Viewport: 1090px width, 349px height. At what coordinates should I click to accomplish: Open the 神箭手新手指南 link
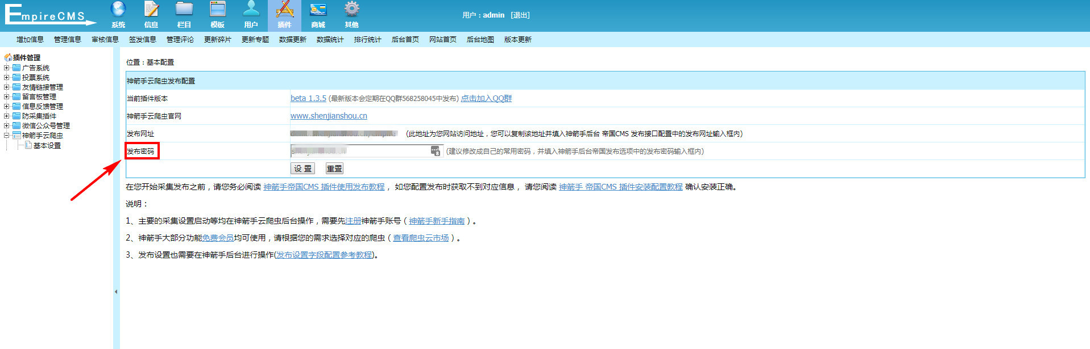(x=437, y=221)
